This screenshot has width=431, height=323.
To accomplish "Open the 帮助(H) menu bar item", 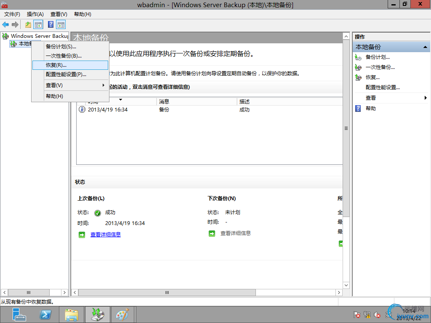I will (83, 14).
